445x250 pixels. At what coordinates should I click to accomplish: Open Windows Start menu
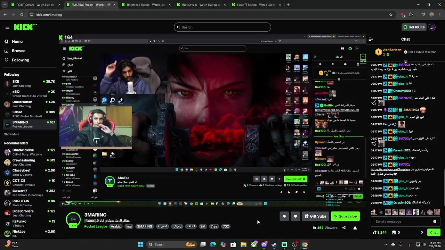point(140,244)
